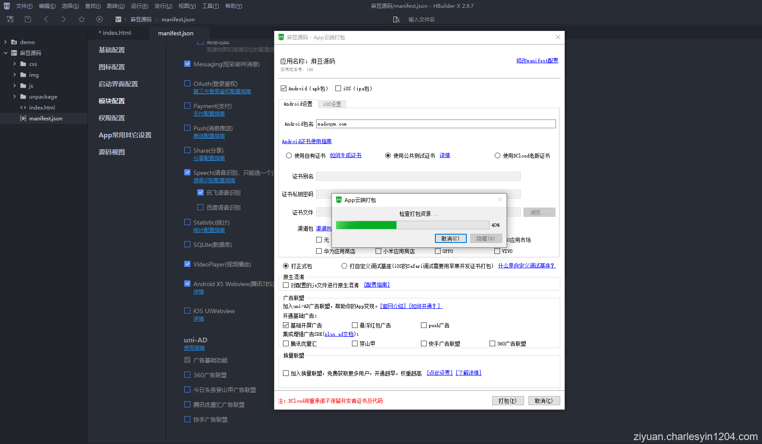This screenshot has height=444, width=762.
Task: Expand the unpackage folder in the sidebar
Action: click(x=14, y=96)
